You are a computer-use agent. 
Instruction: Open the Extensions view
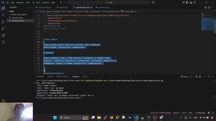tap(3, 35)
